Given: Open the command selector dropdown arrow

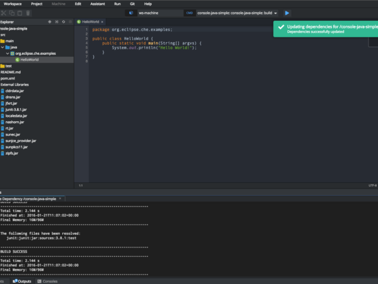Looking at the screenshot, I should (275, 13).
